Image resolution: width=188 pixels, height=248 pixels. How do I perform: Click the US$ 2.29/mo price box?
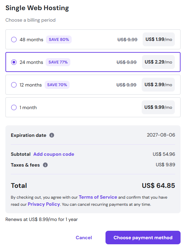click(158, 62)
